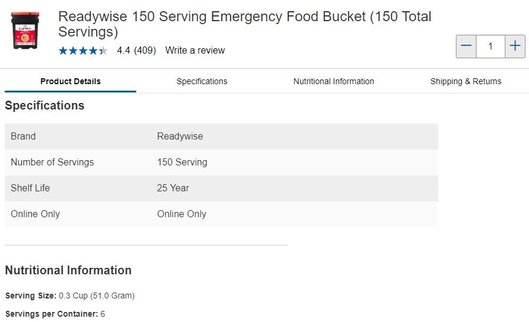The height and width of the screenshot is (322, 529).
Task: Decrease quantity with the minus button
Action: [x=466, y=46]
